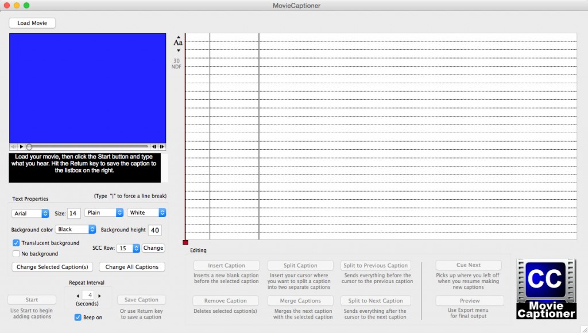
Task: Click the blue movie preview area
Action: coord(88,88)
